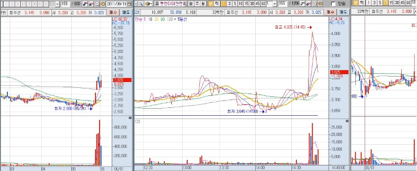This screenshot has height=171, width=417.
Task: Click the line chart tool icon in middle panel
Action: pyautogui.click(x=309, y=4)
